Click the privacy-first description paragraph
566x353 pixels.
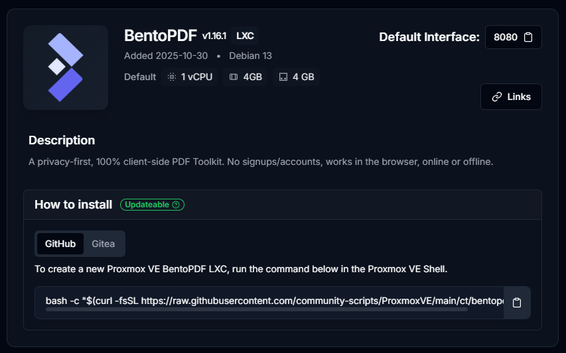coord(261,162)
